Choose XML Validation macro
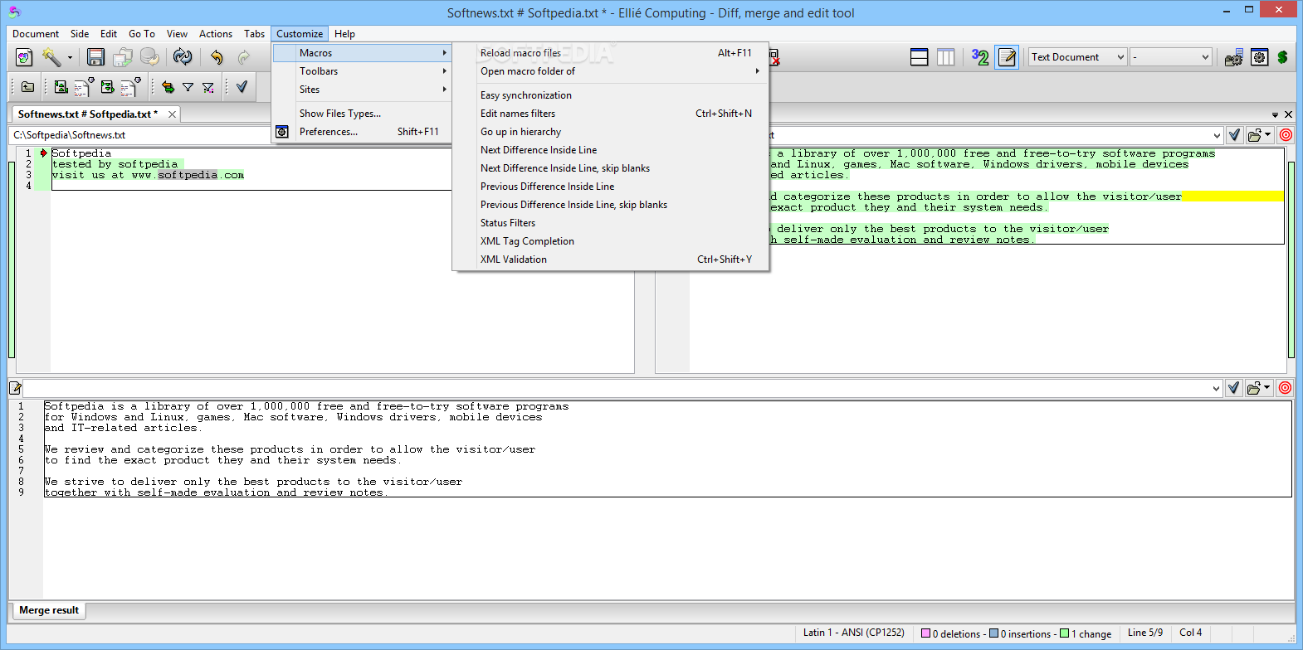1303x650 pixels. click(611, 260)
